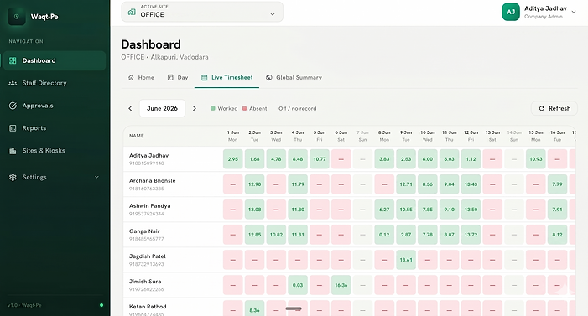Click the Global Summary globe icon
588x316 pixels.
coord(269,78)
